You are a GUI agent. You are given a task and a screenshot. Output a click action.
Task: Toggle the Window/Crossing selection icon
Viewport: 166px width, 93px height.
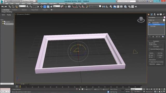click(38, 7)
